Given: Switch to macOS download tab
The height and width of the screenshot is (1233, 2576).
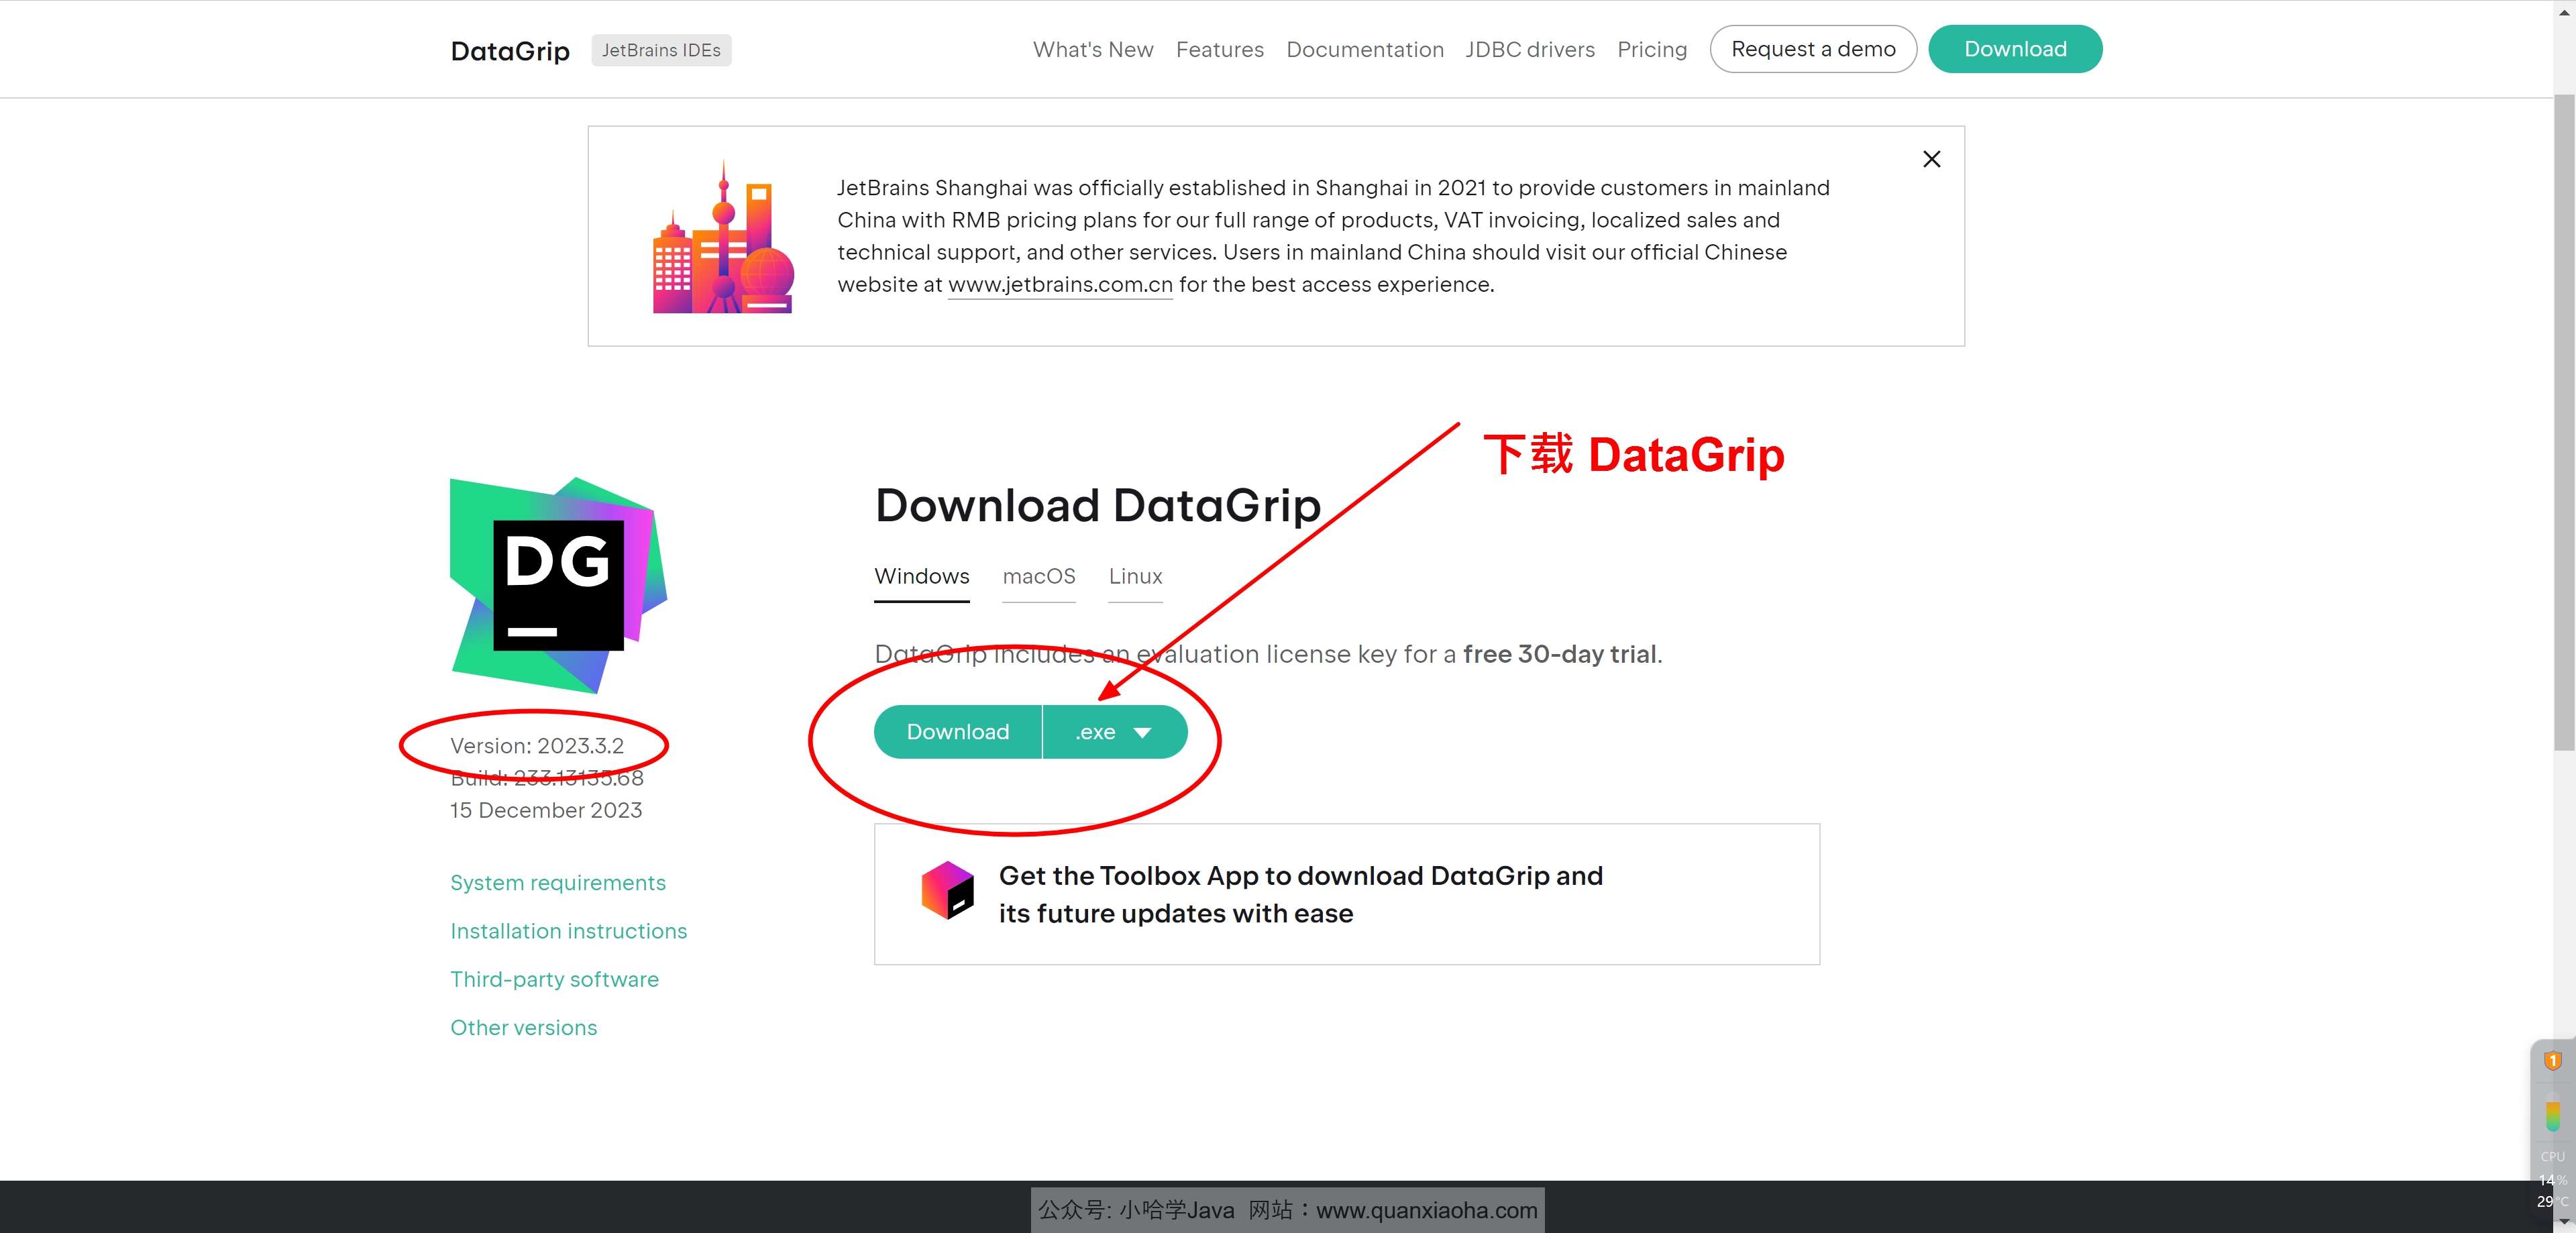Looking at the screenshot, I should 1038,576.
